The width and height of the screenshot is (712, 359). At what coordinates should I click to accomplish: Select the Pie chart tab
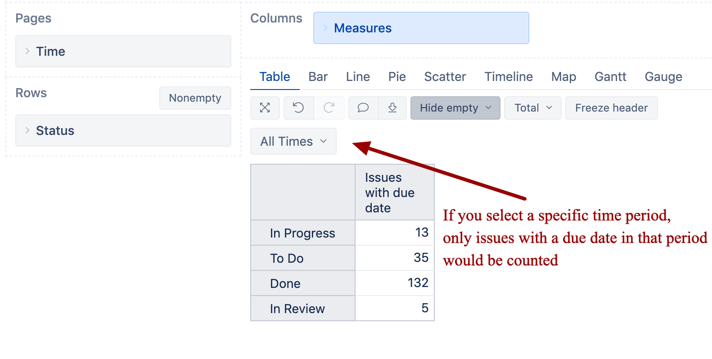[x=397, y=77]
